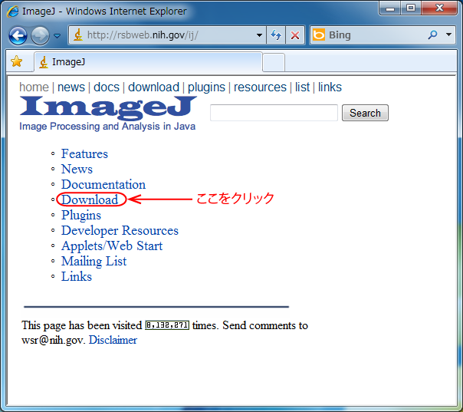Click the Favorites star icon
Screen dimensions: 463x412
point(17,61)
